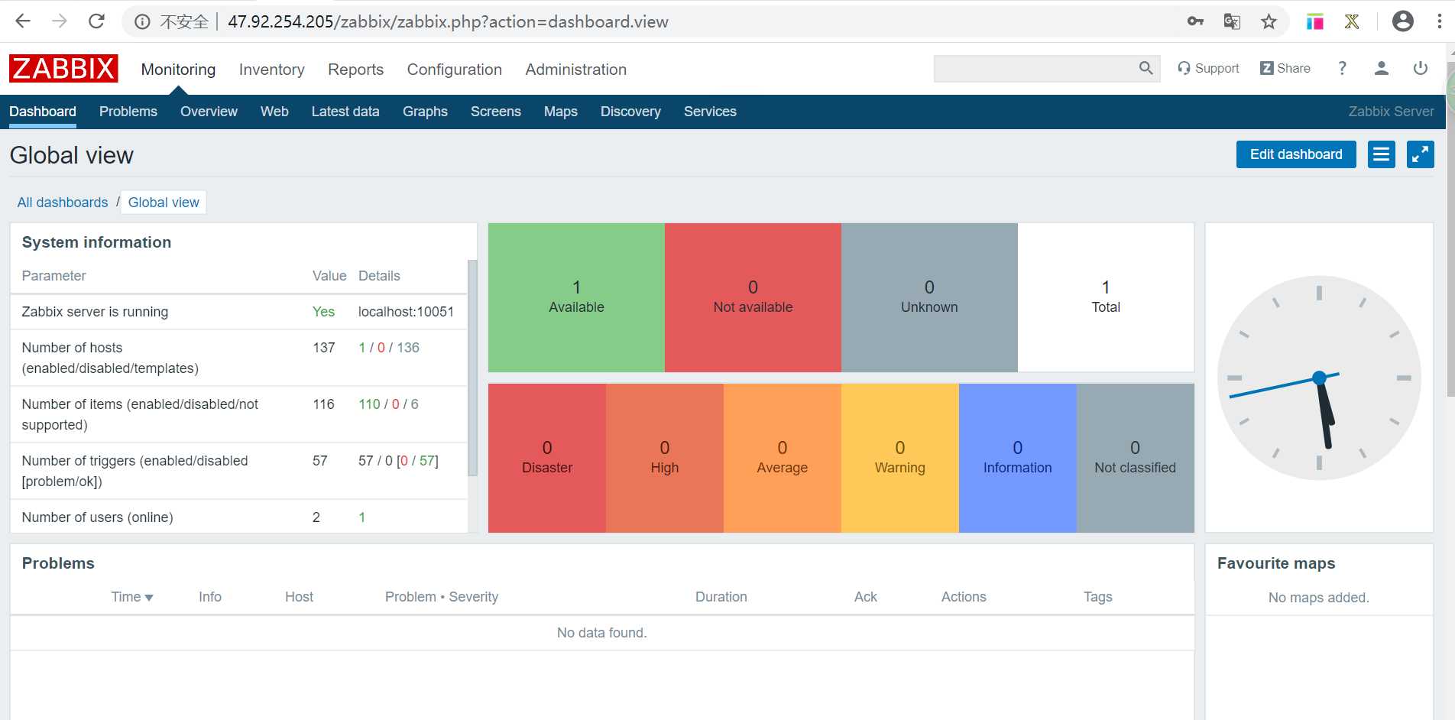The width and height of the screenshot is (1455, 720).
Task: Switch to Screens submenu
Action: point(495,112)
